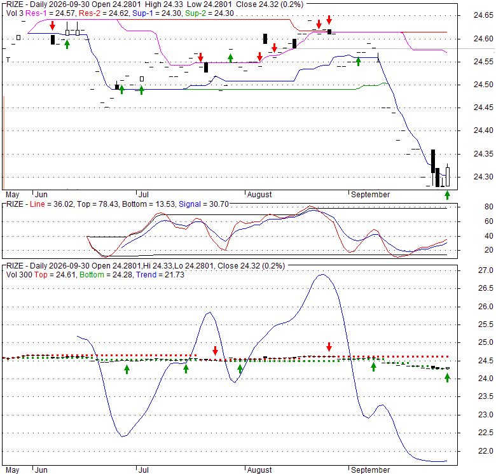
Task: Select the red Line label in the oscillator legend
Action: pos(38,204)
